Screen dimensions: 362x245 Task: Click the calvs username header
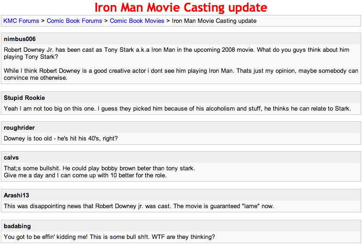[11, 158]
